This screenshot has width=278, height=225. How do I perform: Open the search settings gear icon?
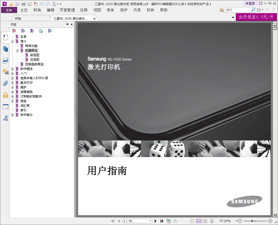point(259,10)
